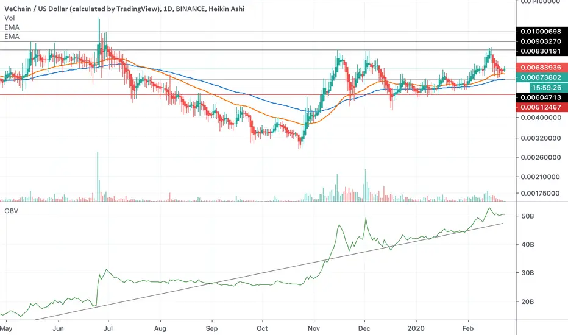Open the OBV indicator label
This screenshot has width=568, height=335.
[x=11, y=211]
